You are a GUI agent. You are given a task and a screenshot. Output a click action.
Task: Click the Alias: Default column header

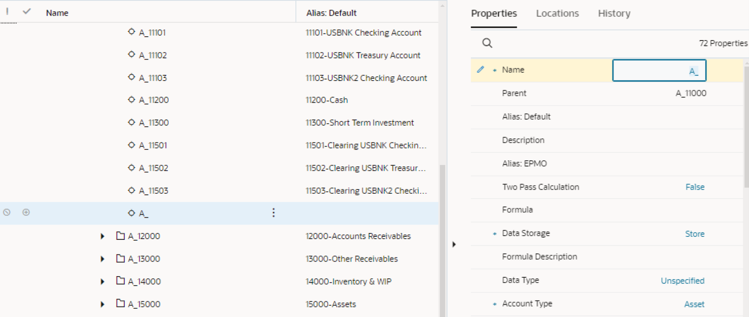pyautogui.click(x=331, y=13)
